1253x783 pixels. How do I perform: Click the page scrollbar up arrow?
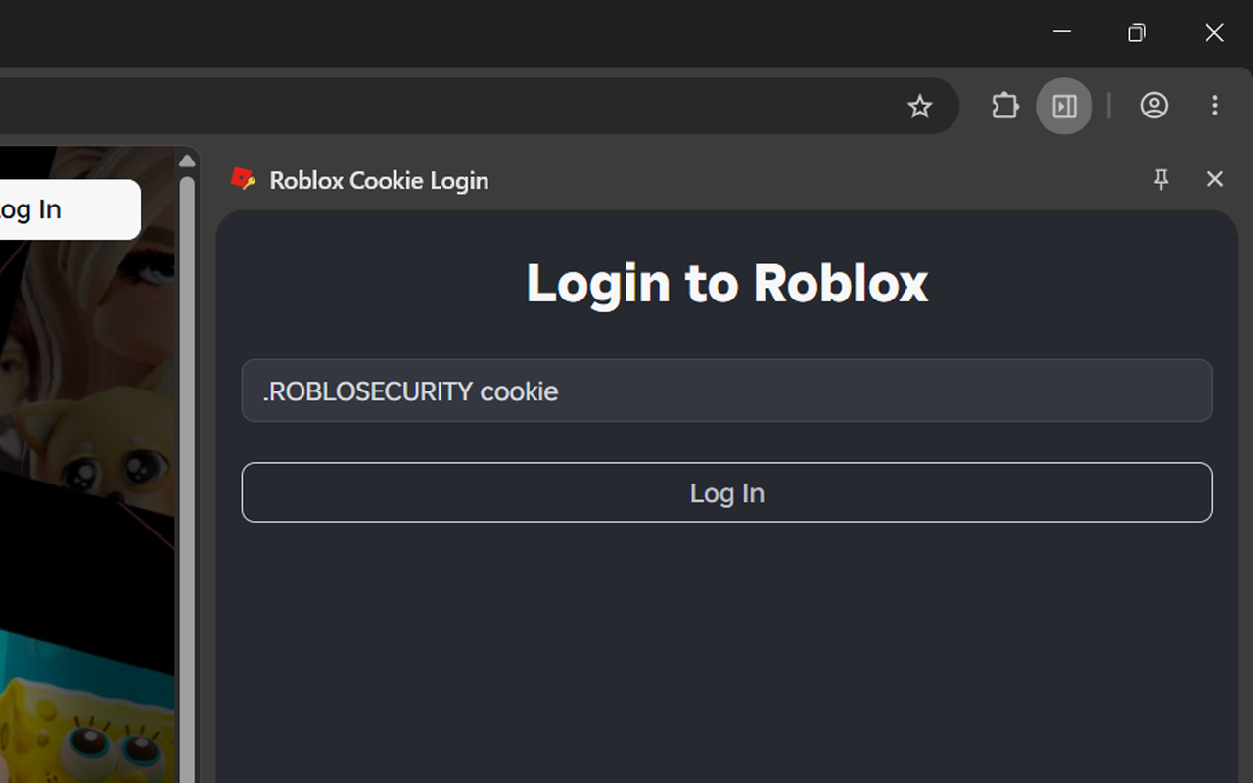coord(187,161)
